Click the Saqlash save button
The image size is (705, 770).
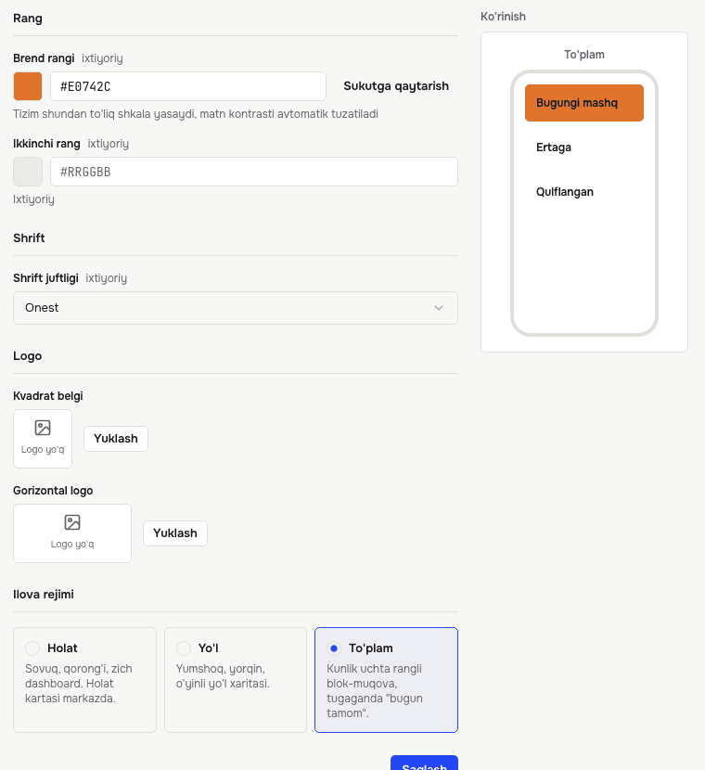tap(424, 763)
